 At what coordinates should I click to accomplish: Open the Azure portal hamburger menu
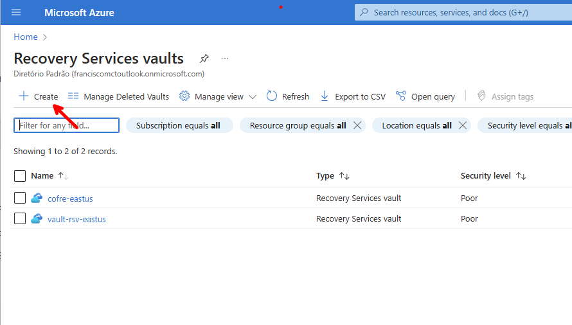tap(16, 12)
